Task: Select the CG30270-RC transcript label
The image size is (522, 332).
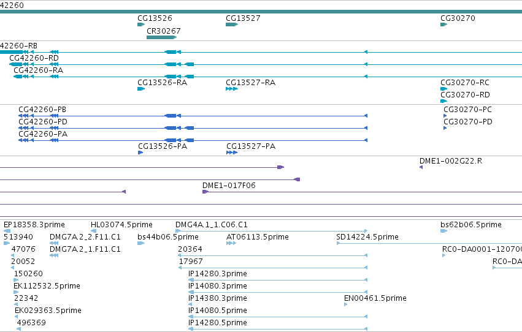Action: click(x=465, y=83)
